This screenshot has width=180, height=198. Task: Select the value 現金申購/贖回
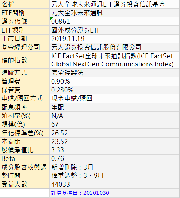[72, 99]
